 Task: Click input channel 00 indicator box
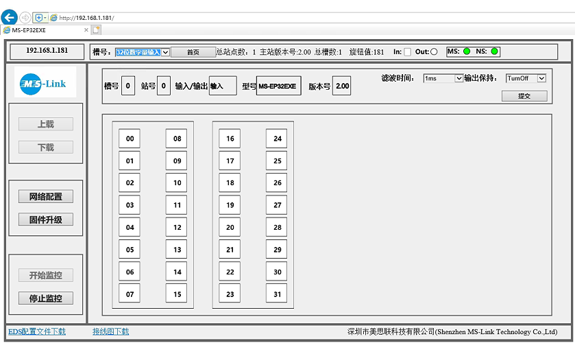click(130, 139)
